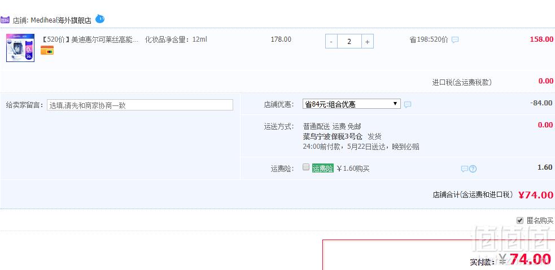Toggle the 匿名购买 anonymous purchase checkbox
The image size is (555, 270).
tap(519, 220)
